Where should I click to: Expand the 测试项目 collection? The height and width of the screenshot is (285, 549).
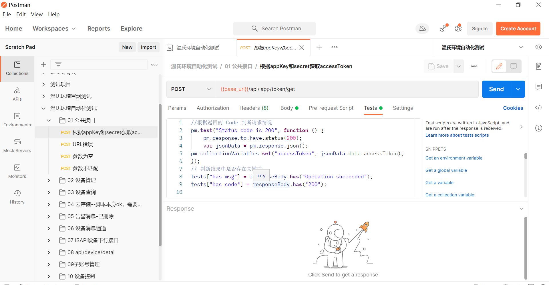coord(43,84)
